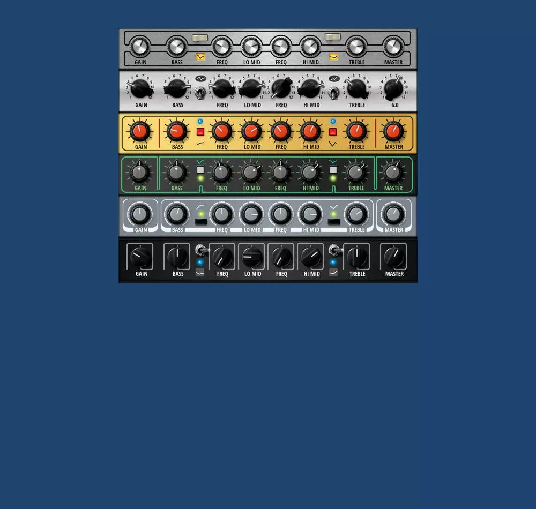Click the orange bass shape icon in silver strip
Screen dimensions: 536x509
point(200,57)
